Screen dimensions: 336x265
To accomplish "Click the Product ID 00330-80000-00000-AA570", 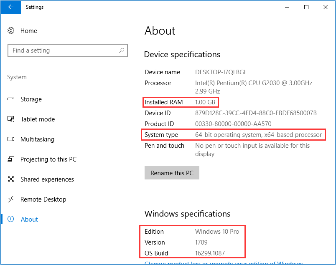I will tap(233, 124).
